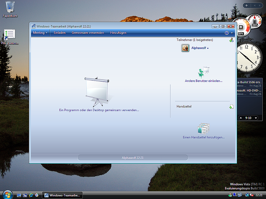Click 'Ein Programm oder den Desktop gemeinsam verwenden' link
Viewport: 266px width, 199px height.
[99, 110]
